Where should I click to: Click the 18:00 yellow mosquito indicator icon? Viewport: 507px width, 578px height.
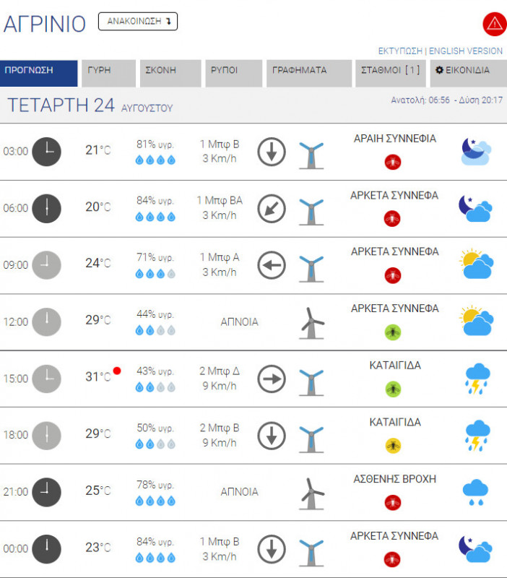pos(393,445)
